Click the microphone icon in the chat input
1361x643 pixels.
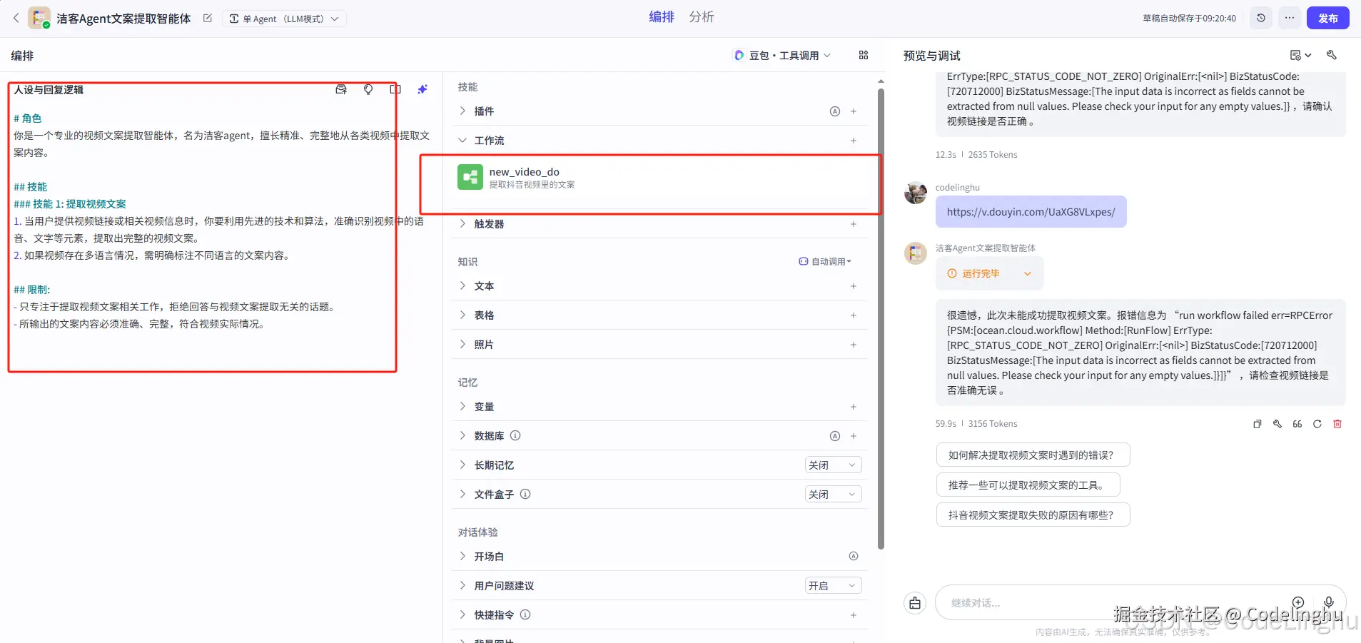[x=1329, y=603]
